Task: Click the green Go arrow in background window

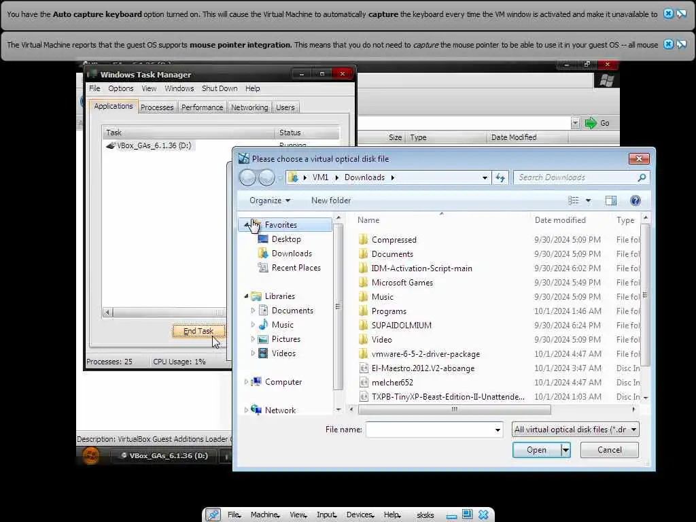Action: (591, 123)
